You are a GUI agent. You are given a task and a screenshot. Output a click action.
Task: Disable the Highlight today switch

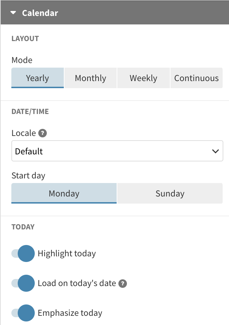23,253
